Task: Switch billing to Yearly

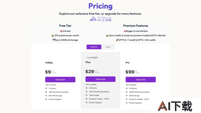Action: [x=108, y=47]
